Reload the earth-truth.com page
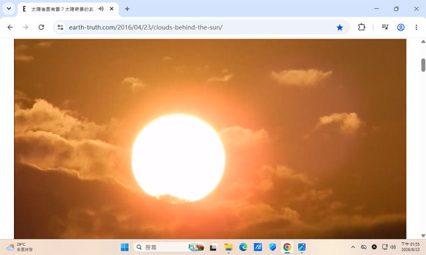The height and width of the screenshot is (255, 426). click(41, 27)
